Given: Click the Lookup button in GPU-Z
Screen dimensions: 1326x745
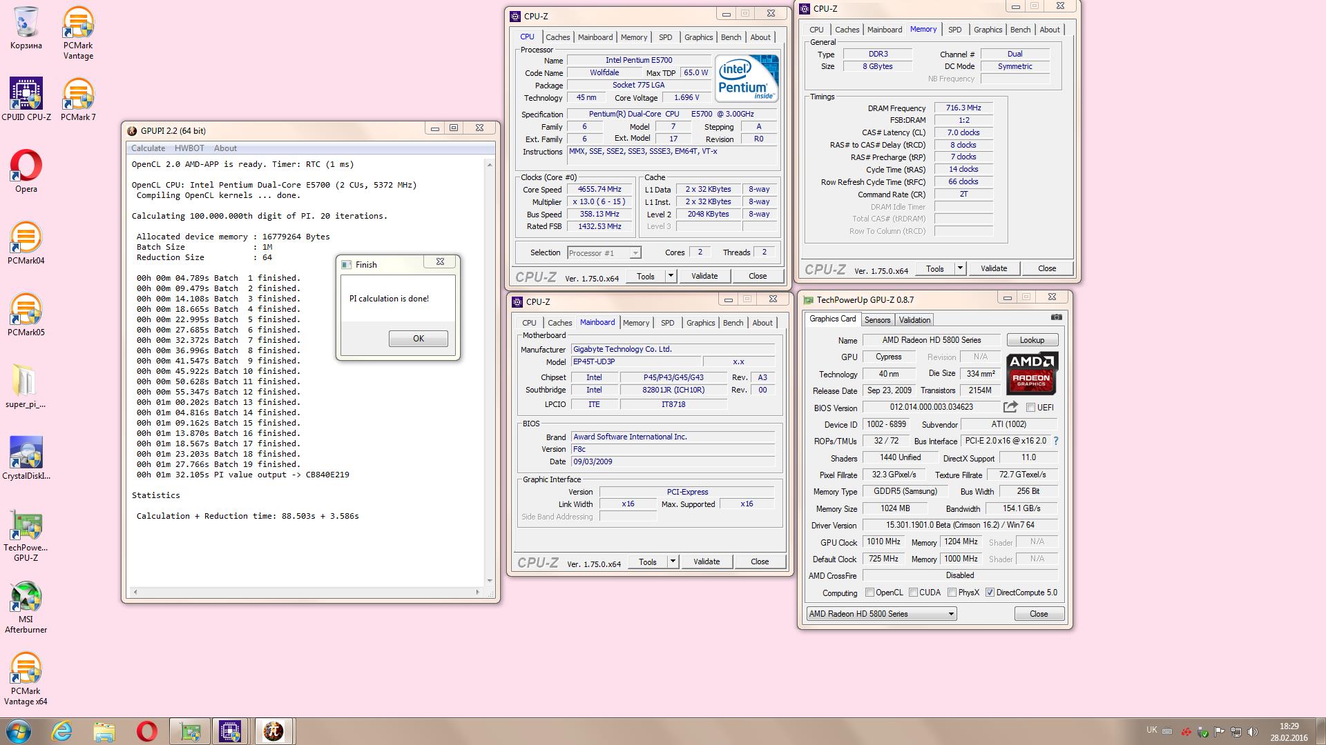Looking at the screenshot, I should coord(1032,340).
